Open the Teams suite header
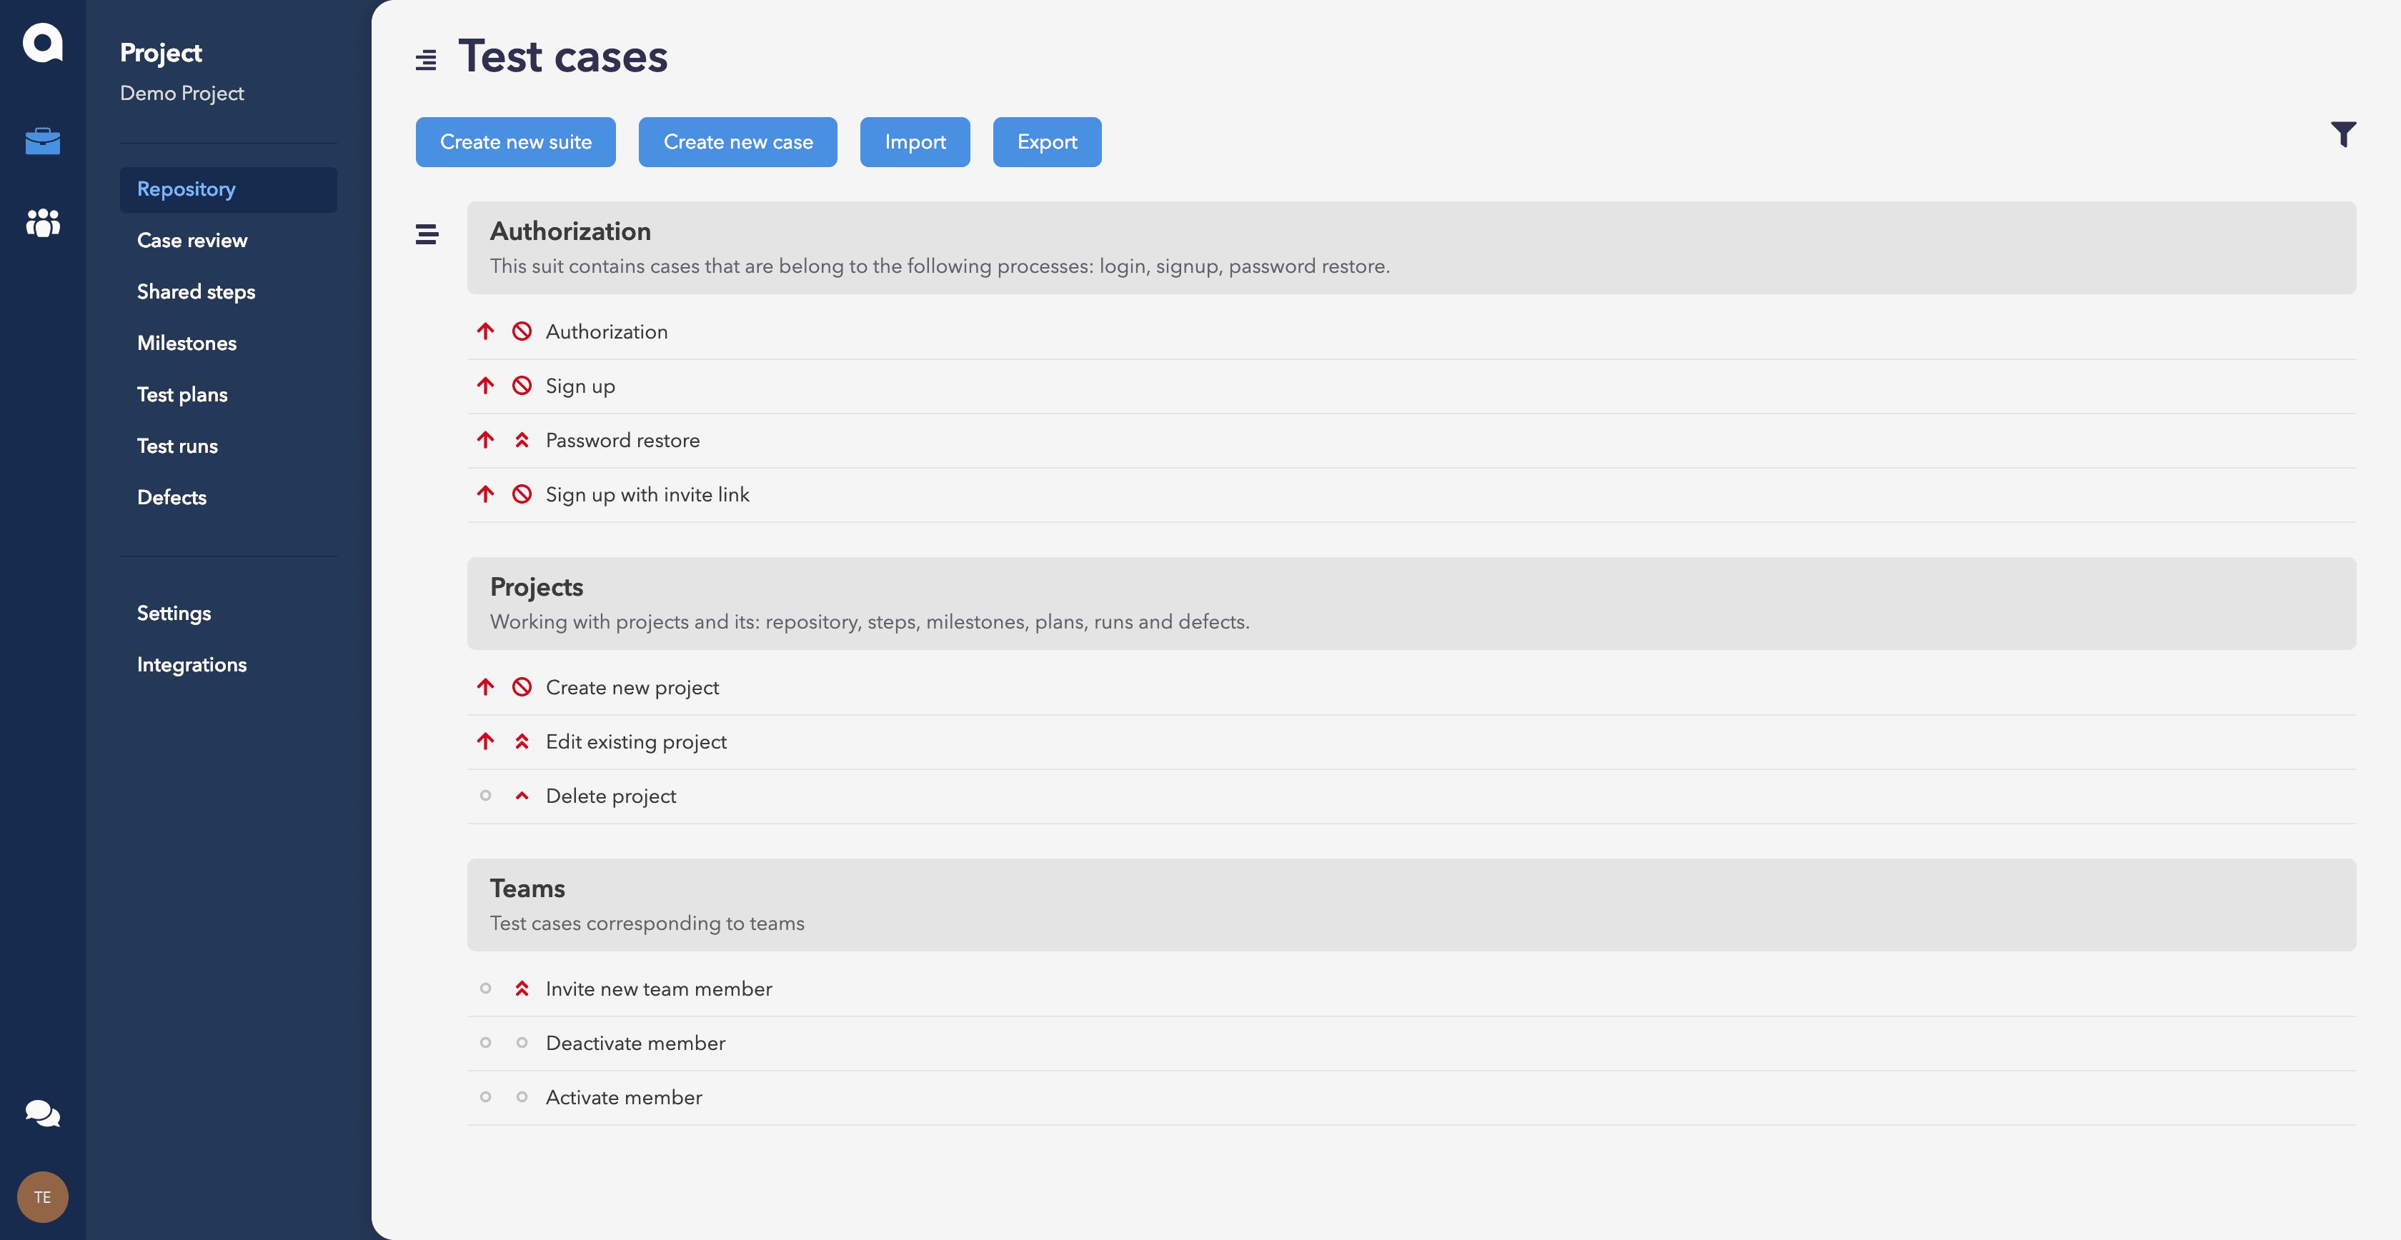The image size is (2401, 1240). coord(1411,904)
